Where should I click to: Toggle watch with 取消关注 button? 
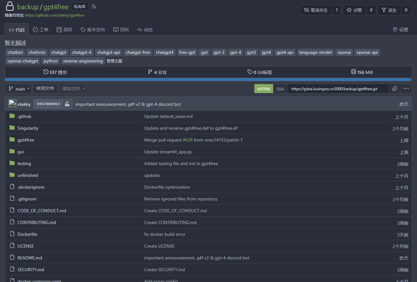coord(316,10)
